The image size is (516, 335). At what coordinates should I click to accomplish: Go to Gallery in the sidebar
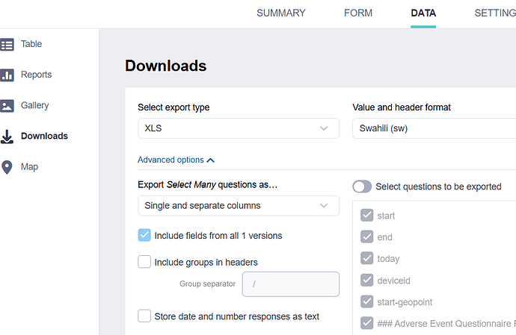[x=35, y=105]
